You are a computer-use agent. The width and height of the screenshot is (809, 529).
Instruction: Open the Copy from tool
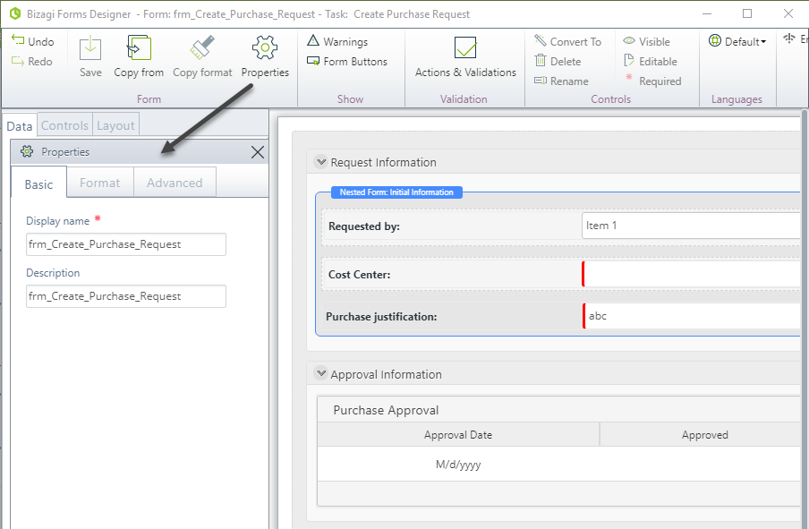point(139,48)
